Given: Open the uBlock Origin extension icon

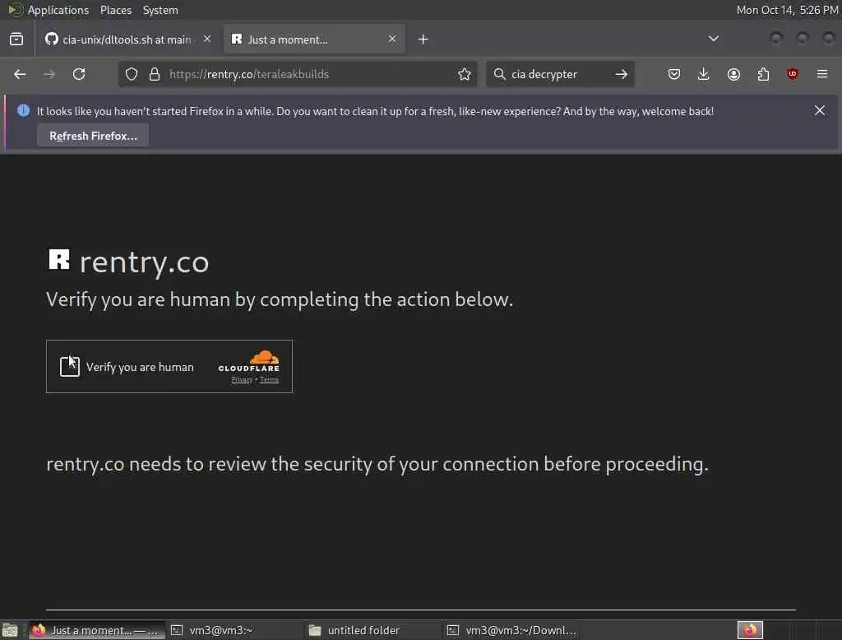Looking at the screenshot, I should pyautogui.click(x=793, y=73).
